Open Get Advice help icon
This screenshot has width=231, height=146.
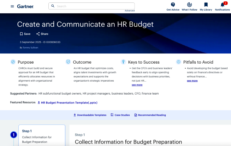point(173,5)
